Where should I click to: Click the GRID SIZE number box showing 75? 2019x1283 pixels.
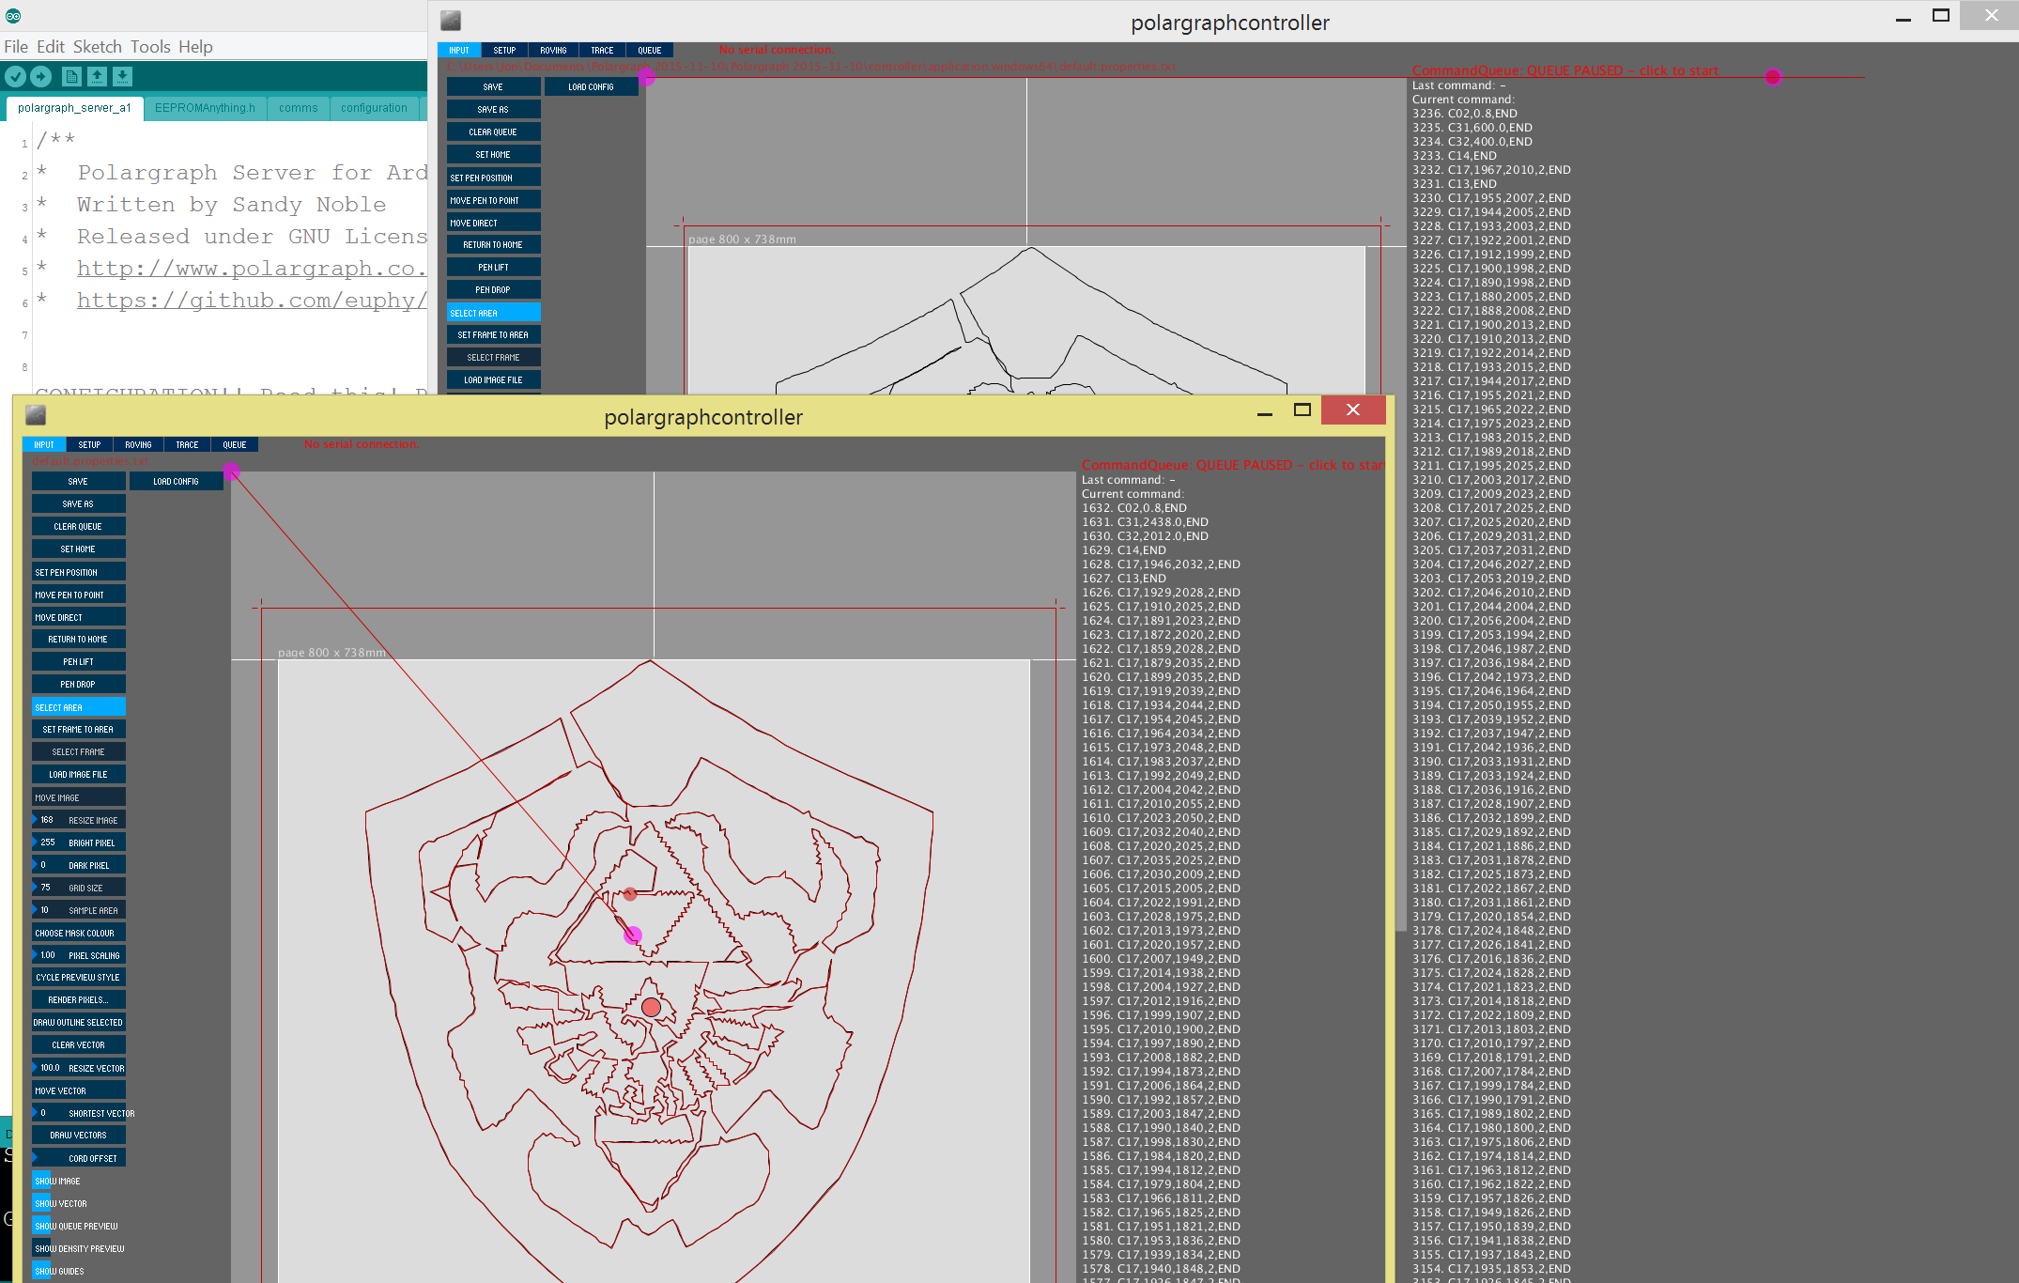click(x=79, y=888)
